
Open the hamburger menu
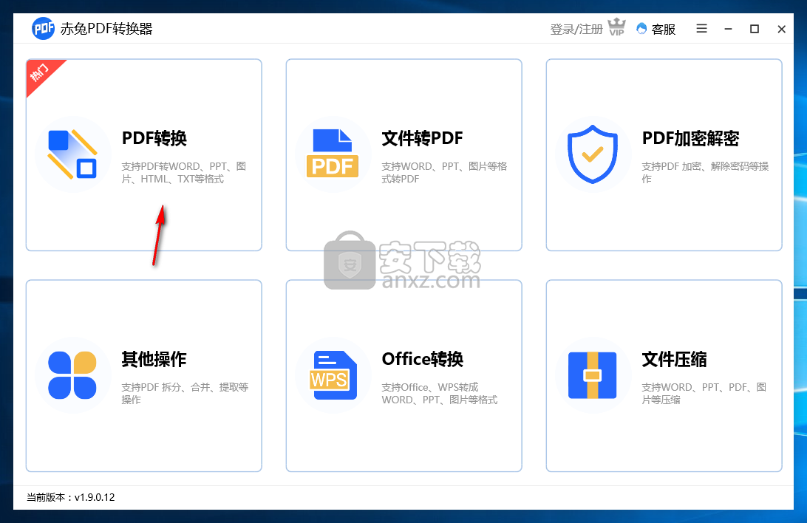701,28
